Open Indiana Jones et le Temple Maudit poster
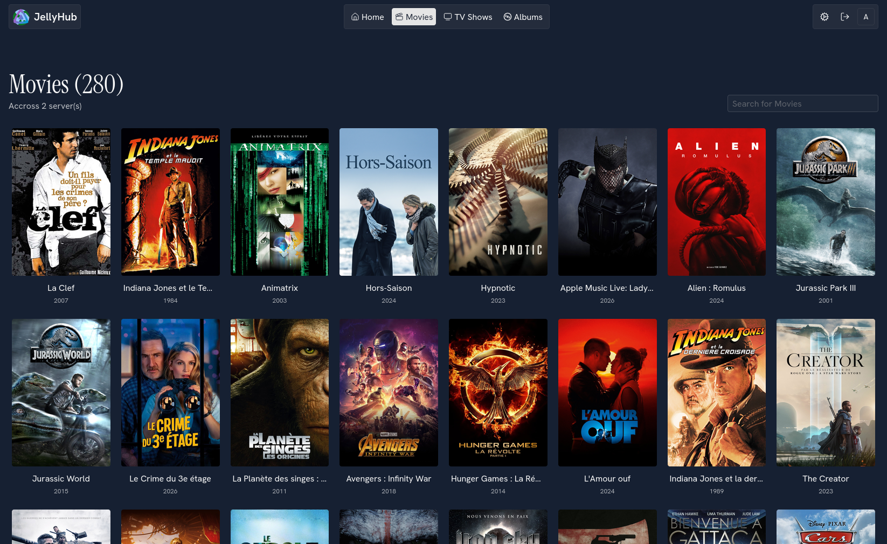 click(170, 202)
